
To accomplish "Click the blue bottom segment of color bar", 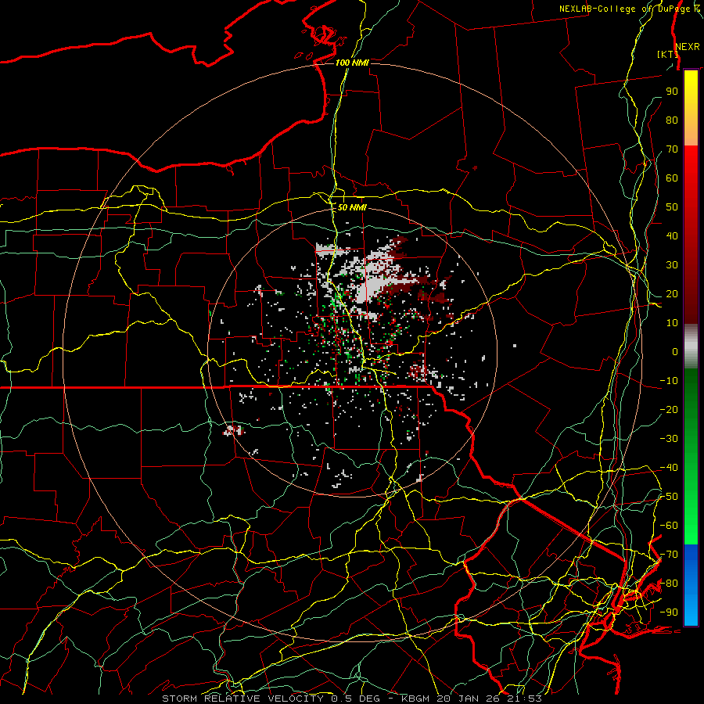I will point(691,585).
